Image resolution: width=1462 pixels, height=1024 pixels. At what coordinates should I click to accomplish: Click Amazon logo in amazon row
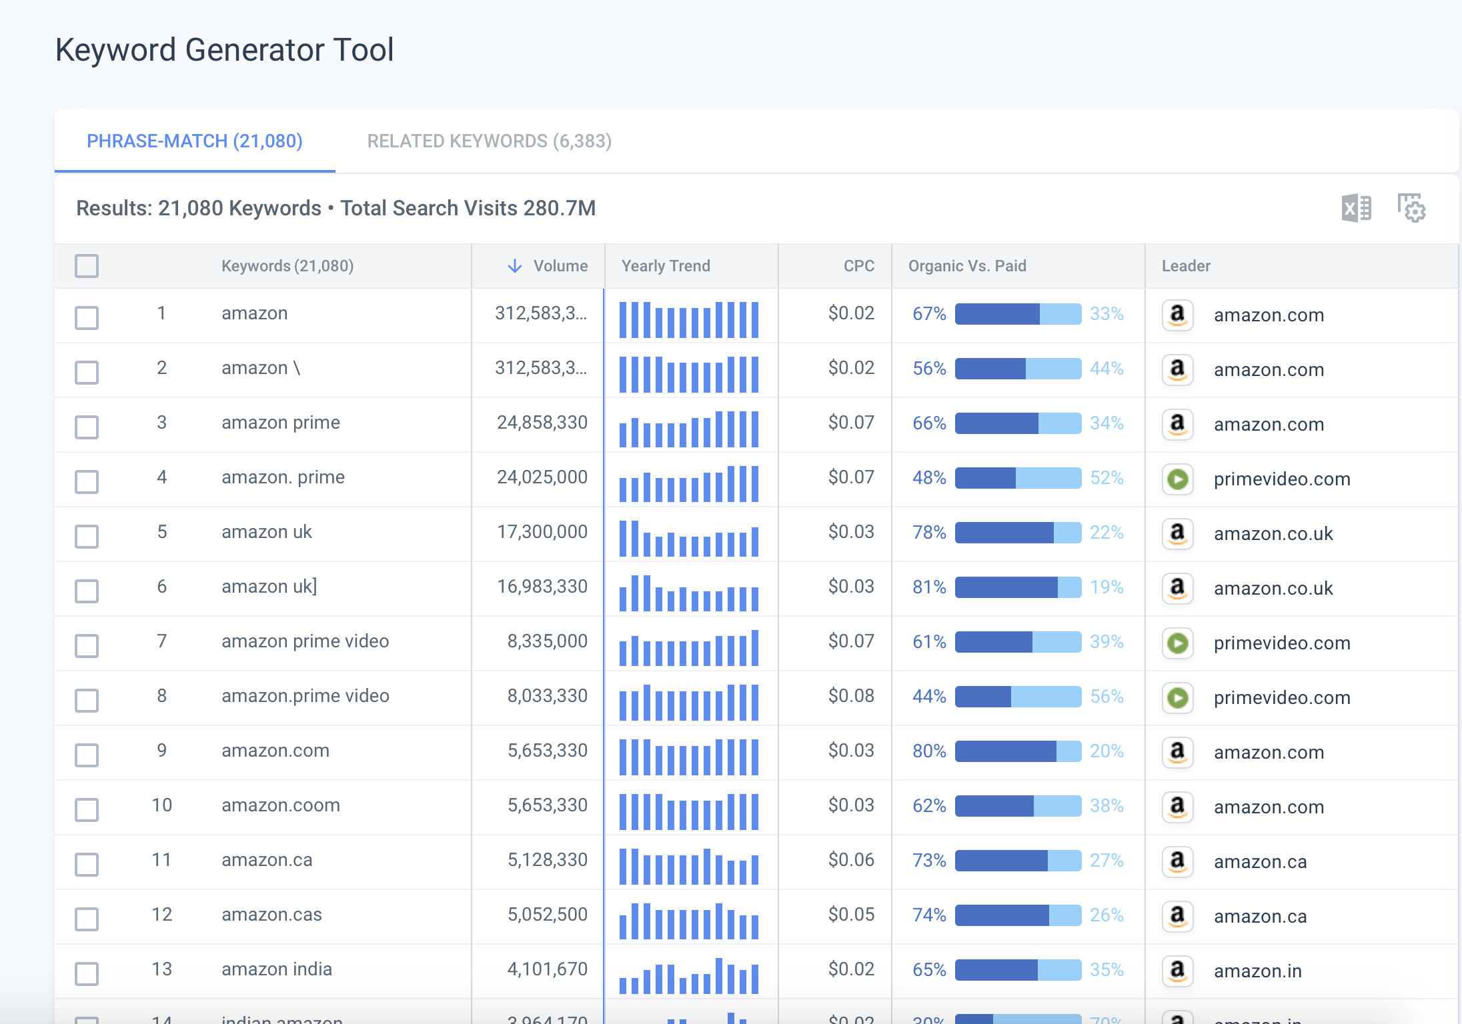pos(1178,315)
